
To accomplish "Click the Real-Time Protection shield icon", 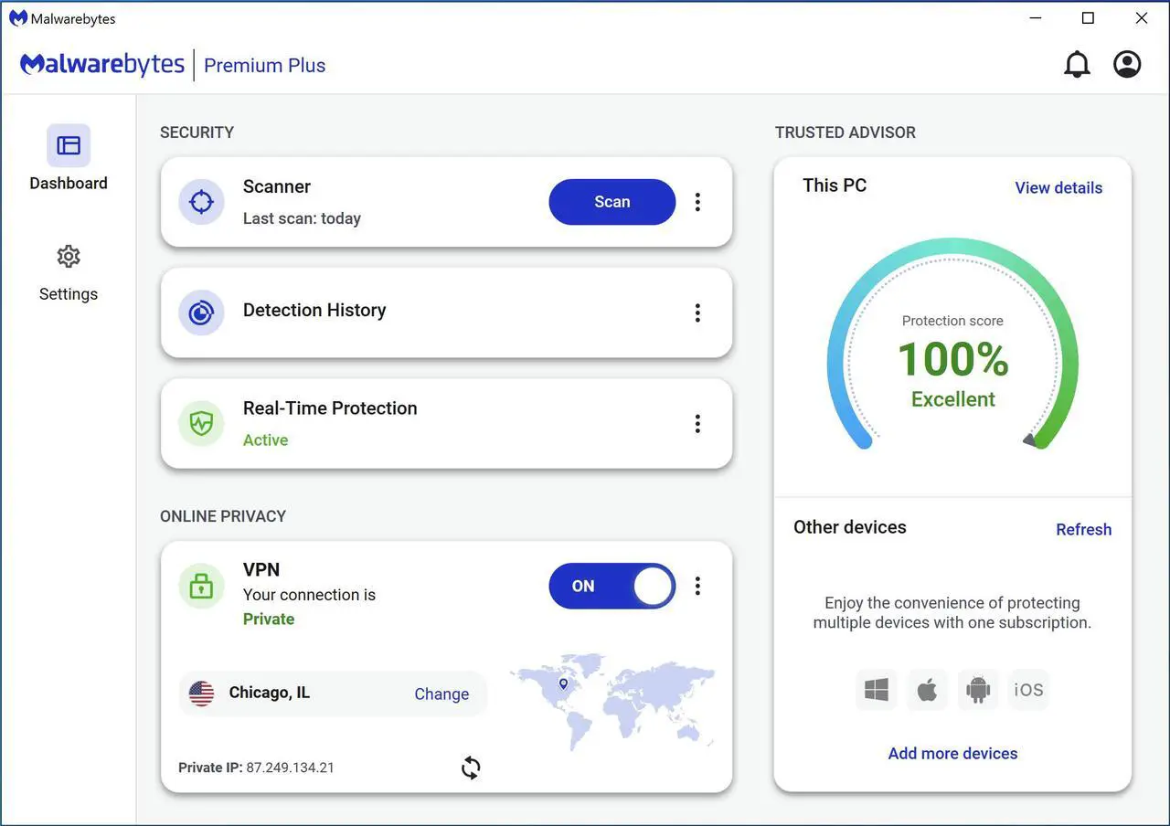I will [x=200, y=423].
